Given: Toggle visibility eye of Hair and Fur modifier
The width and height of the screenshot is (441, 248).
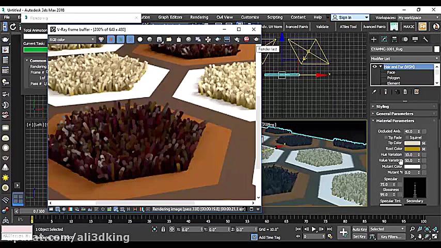Looking at the screenshot, I should click(375, 67).
